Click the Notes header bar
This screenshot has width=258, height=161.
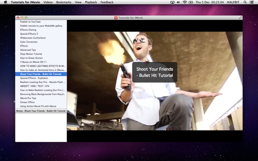point(41,111)
